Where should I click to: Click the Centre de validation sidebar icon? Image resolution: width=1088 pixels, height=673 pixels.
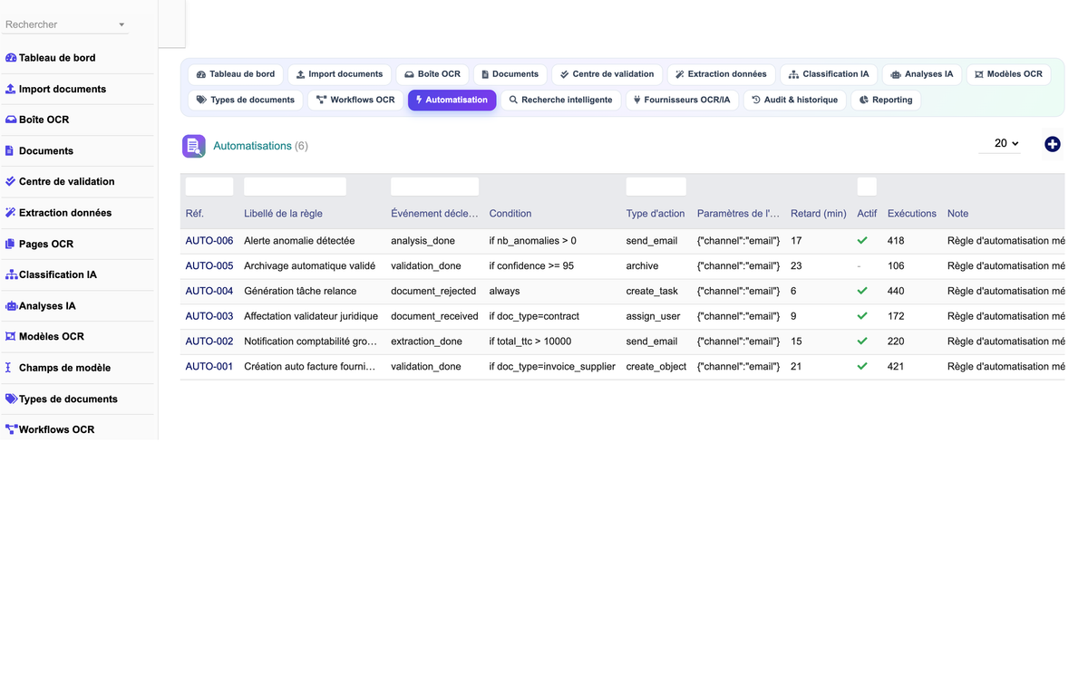coord(11,181)
